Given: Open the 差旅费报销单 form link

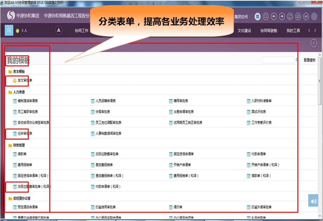Looking at the screenshot, I should pyautogui.click(x=104, y=165).
